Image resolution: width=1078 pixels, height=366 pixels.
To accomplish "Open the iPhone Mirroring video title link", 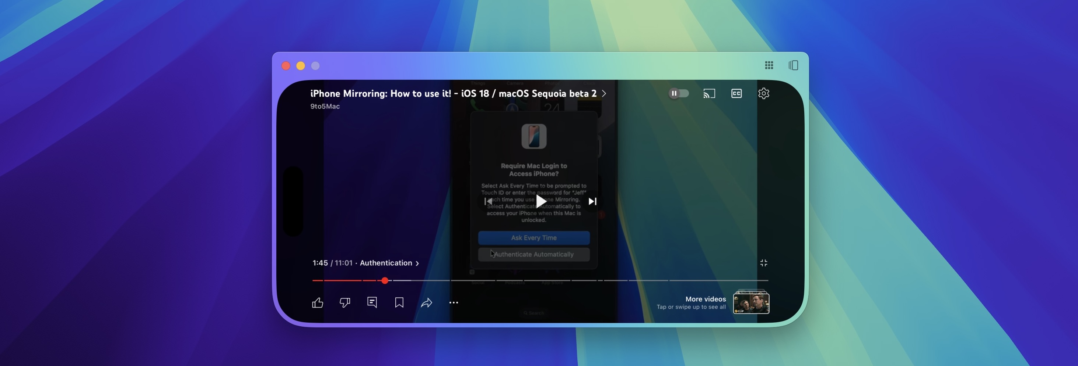I will pyautogui.click(x=453, y=93).
